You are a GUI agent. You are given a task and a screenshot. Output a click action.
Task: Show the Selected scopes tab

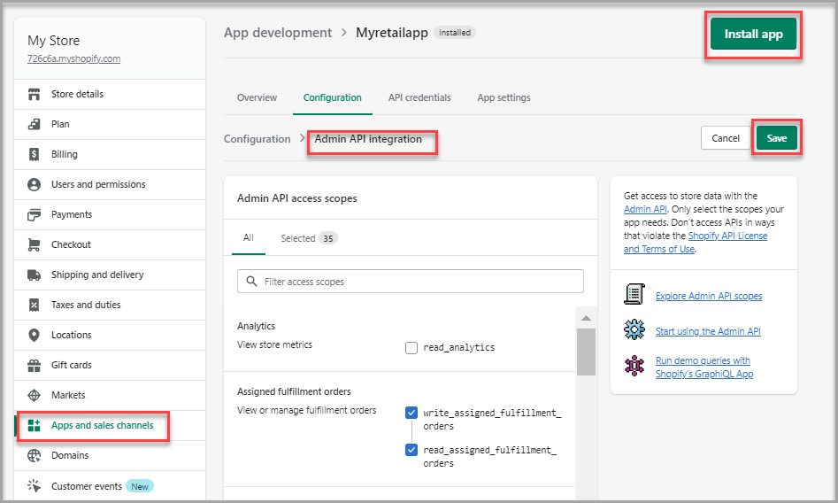(x=308, y=238)
